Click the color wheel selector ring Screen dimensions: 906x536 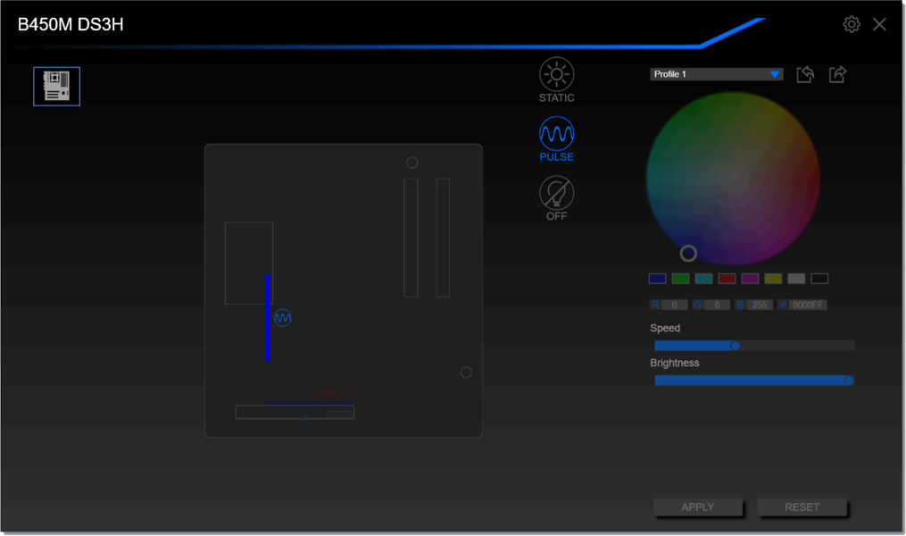click(x=688, y=253)
